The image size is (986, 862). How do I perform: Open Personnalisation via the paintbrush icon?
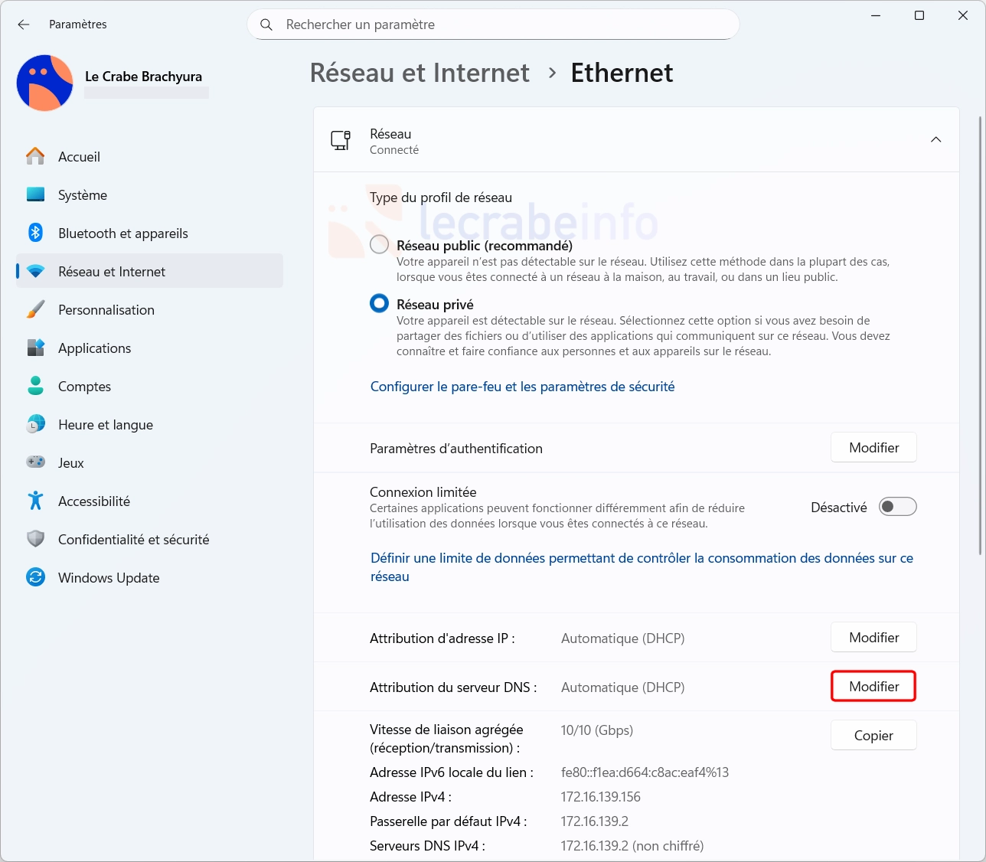coord(35,309)
